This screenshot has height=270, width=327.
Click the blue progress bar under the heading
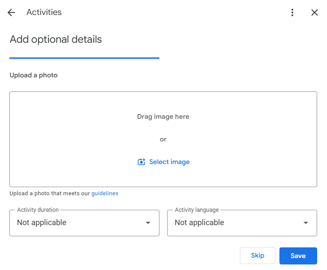(84, 58)
